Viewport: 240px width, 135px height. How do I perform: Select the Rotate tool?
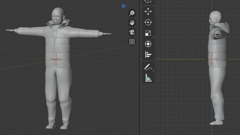148,22
